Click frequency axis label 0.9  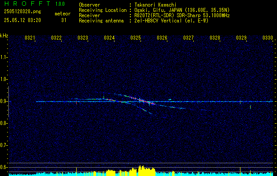[x=4, y=101]
